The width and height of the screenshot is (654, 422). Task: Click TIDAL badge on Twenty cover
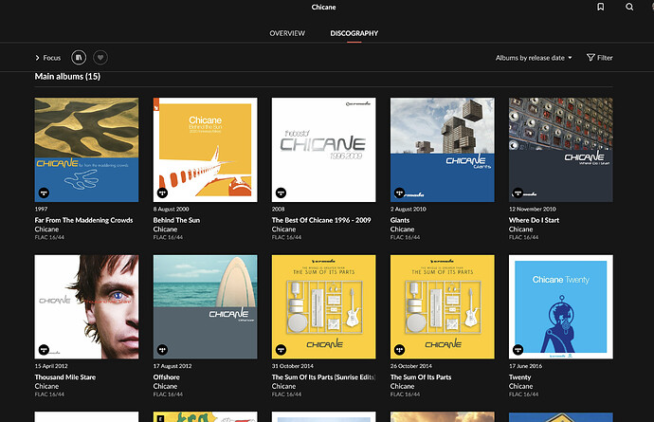coord(518,350)
